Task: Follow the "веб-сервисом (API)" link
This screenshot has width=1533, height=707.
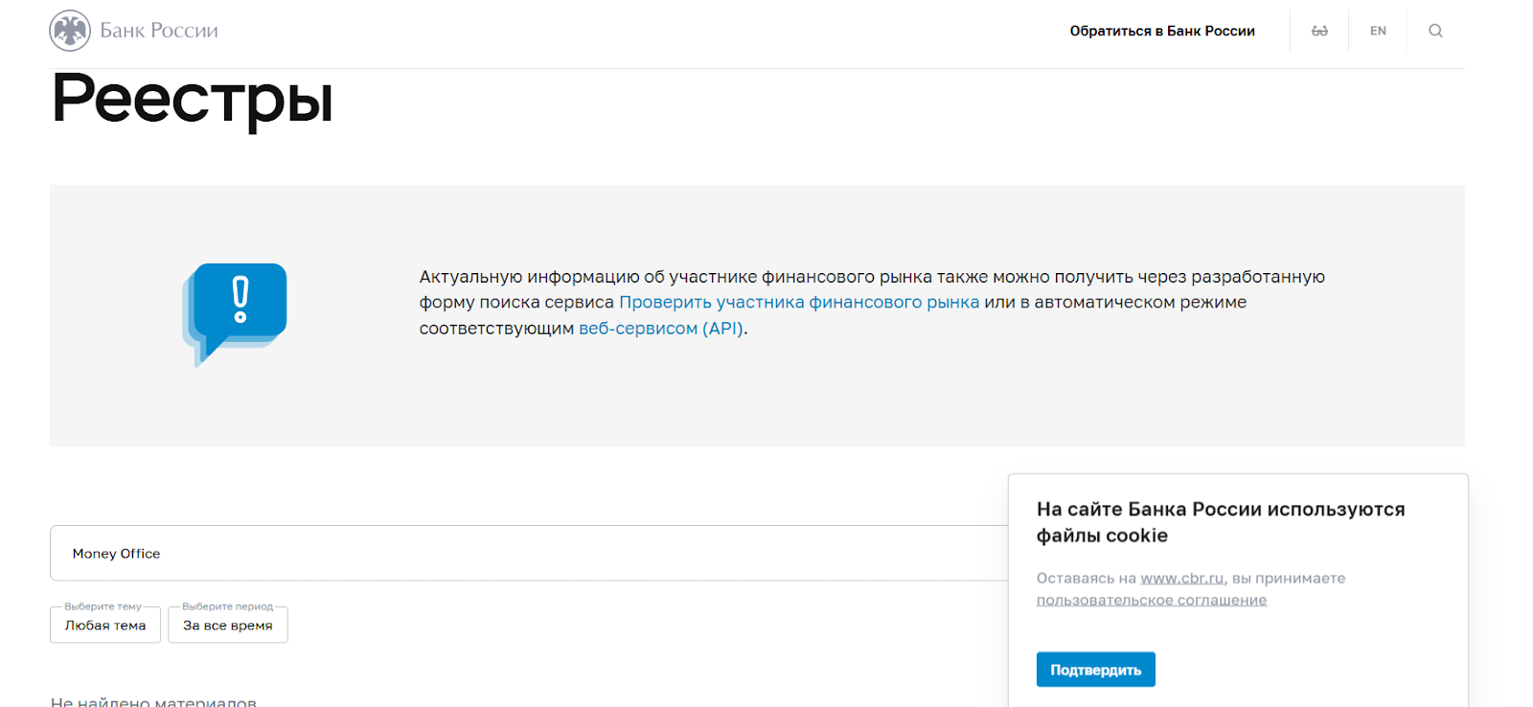Action: point(661,329)
